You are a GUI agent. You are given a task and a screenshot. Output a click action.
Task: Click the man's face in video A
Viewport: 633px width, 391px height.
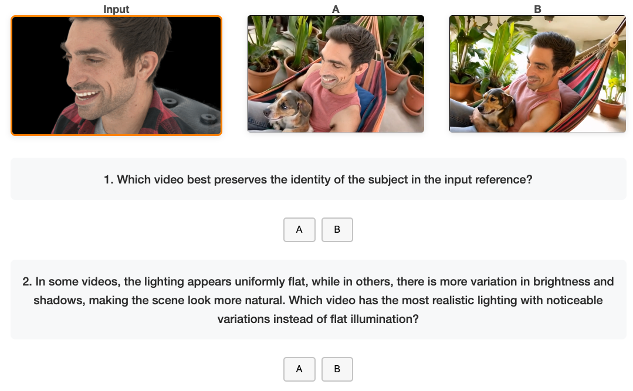(x=342, y=62)
